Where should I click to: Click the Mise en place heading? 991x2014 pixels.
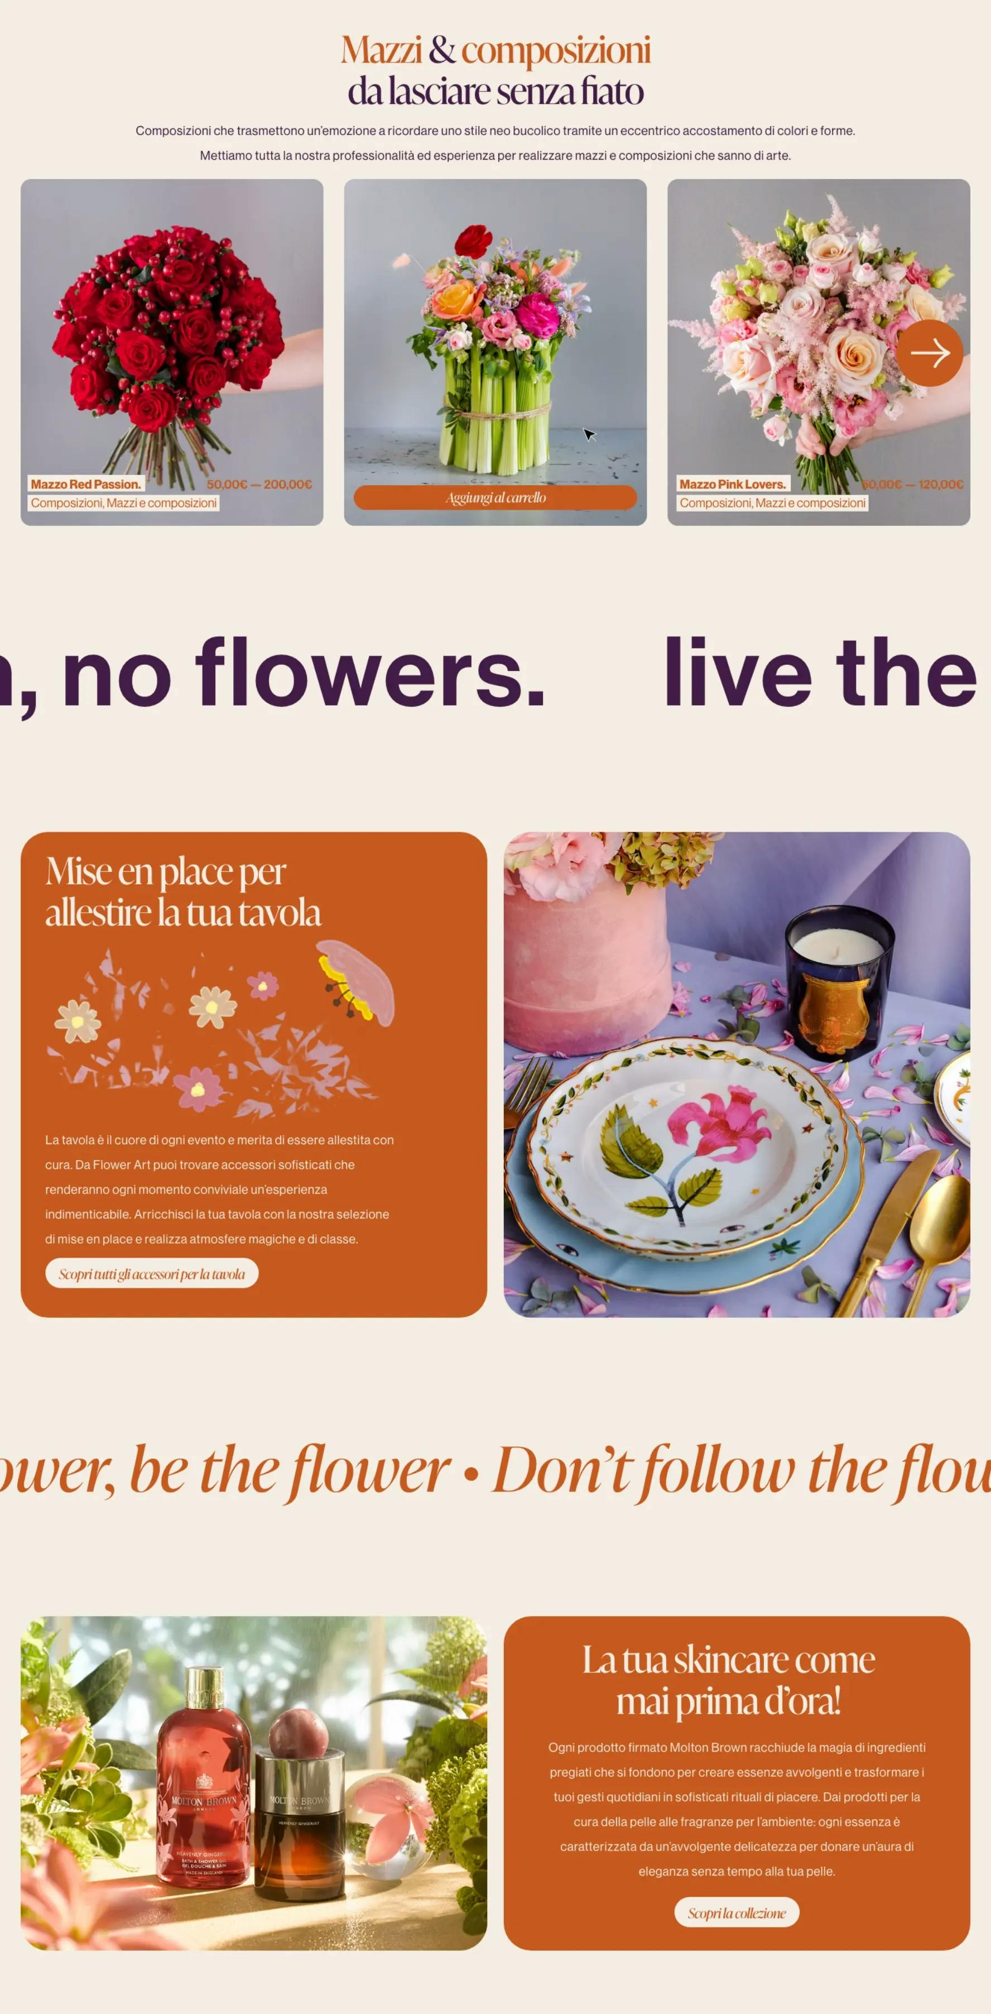click(183, 891)
